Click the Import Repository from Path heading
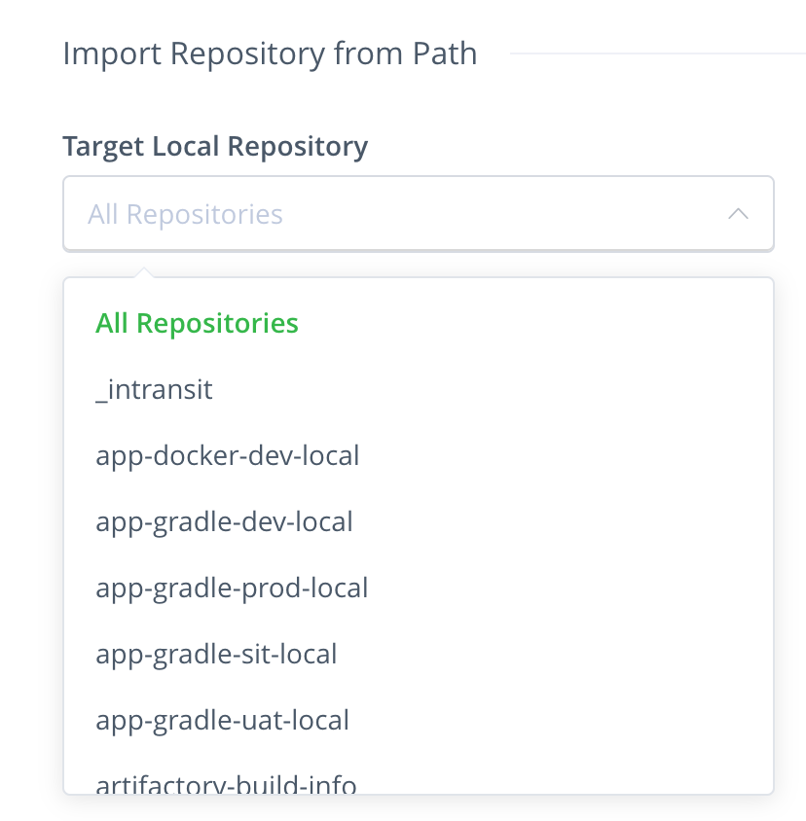 click(x=270, y=54)
